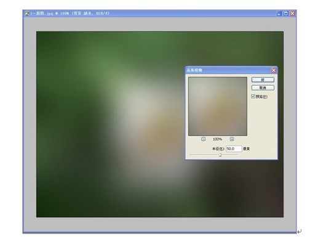
Task: Click the blurred green canvas image
Action: pyautogui.click(x=110, y=124)
